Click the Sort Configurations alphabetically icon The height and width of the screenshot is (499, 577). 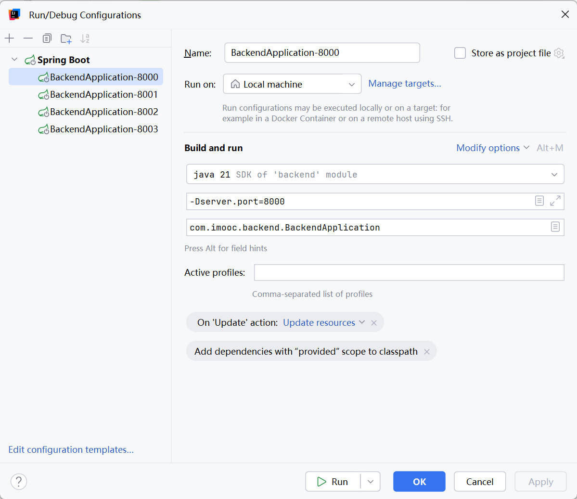click(85, 38)
